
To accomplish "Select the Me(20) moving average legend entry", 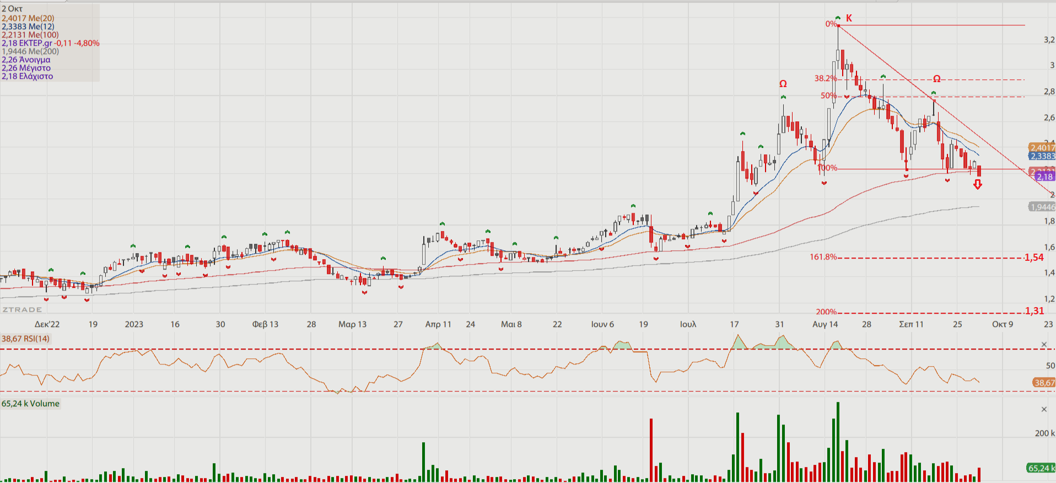I will click(28, 18).
